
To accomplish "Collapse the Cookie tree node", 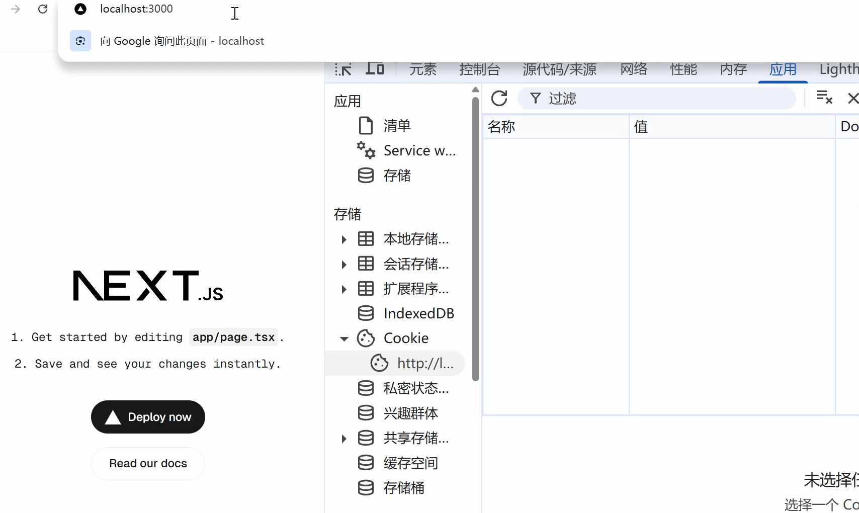I will pos(344,339).
